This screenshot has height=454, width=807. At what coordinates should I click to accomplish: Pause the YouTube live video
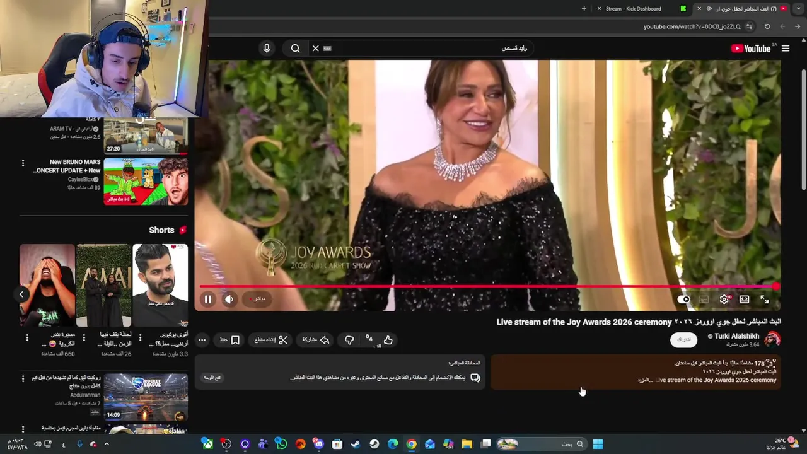point(207,300)
